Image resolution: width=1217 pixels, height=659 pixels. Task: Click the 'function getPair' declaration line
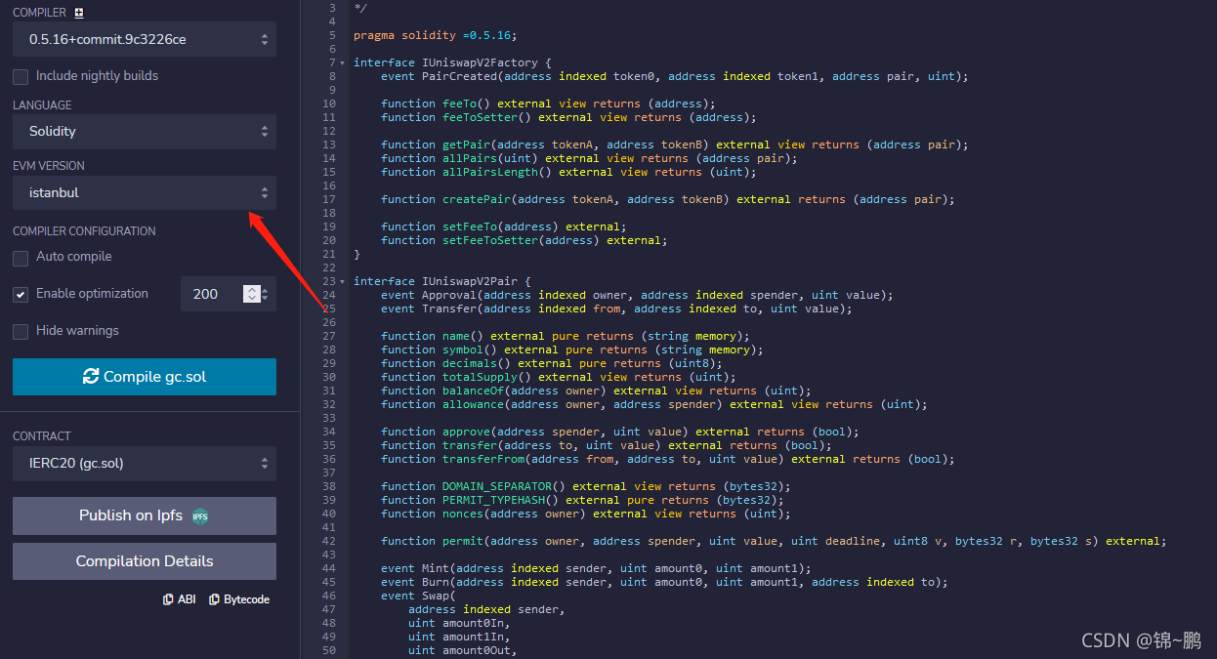(674, 144)
